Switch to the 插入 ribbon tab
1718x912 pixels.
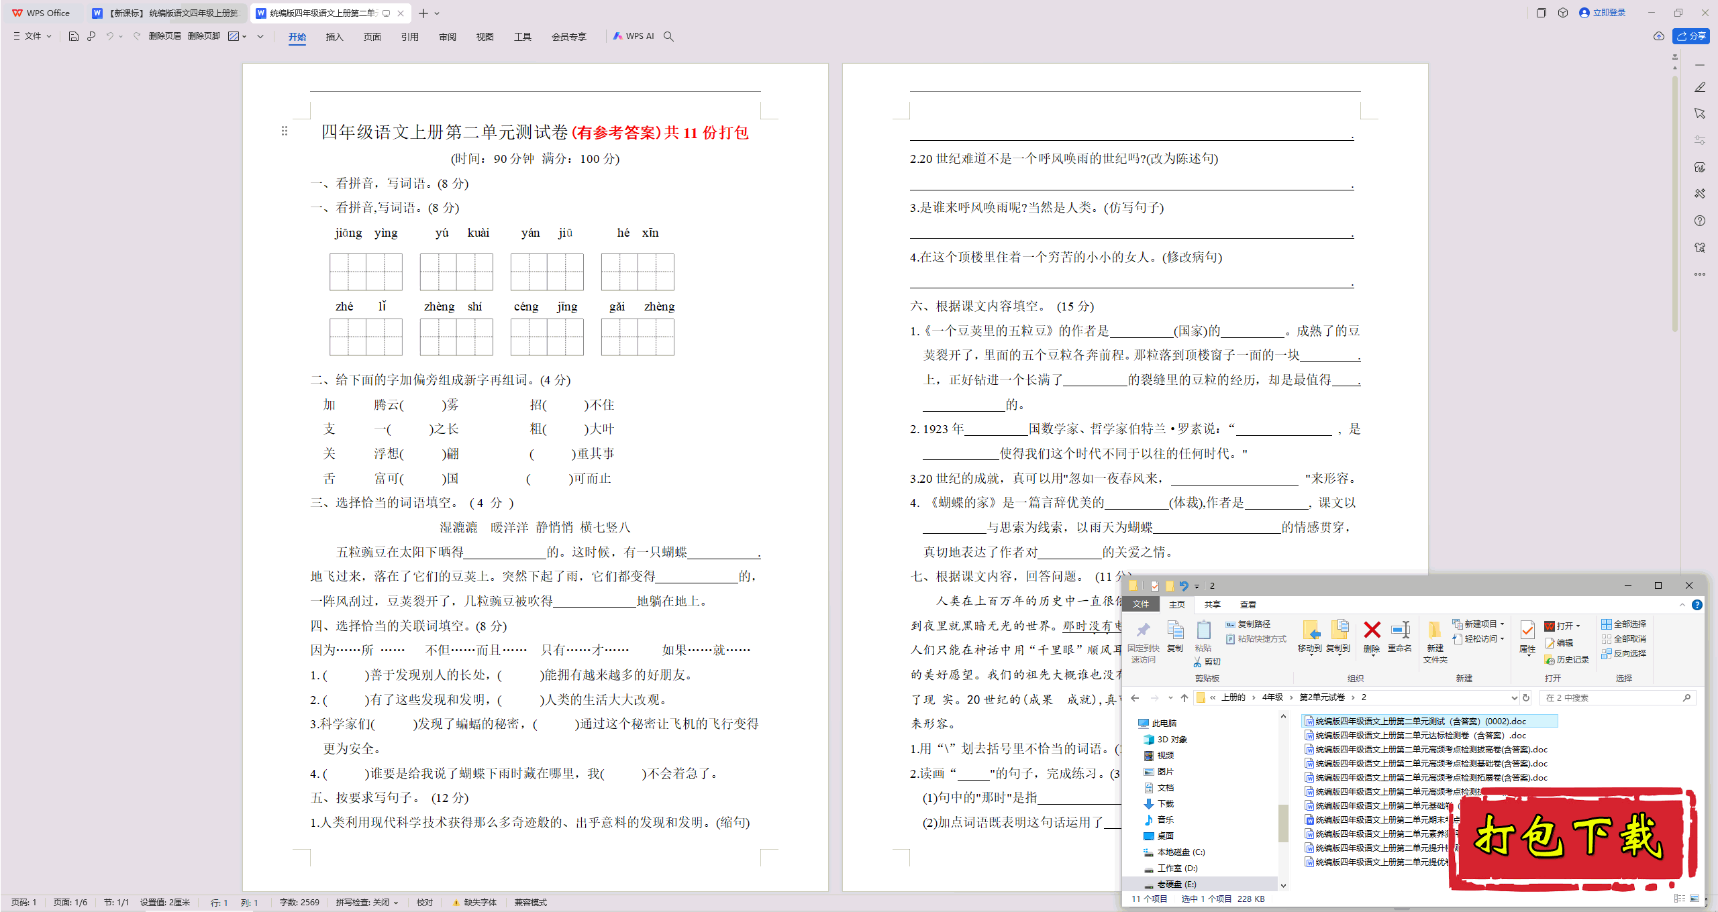(x=334, y=37)
